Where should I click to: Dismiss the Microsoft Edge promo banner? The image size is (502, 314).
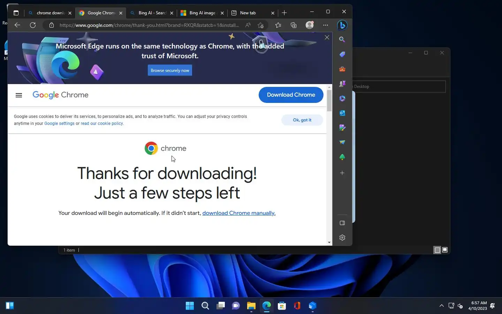[327, 37]
